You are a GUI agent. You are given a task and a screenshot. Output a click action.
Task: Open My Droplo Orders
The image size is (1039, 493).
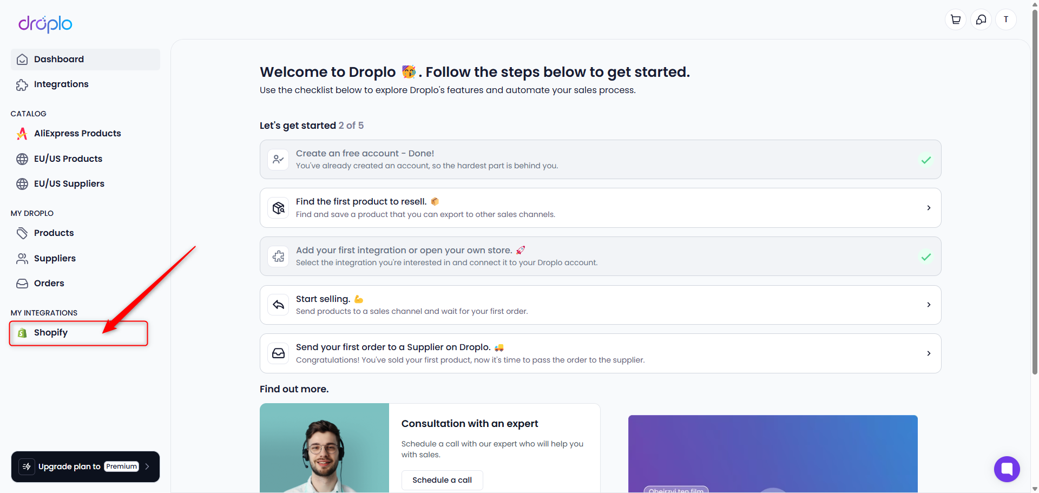(86, 284)
